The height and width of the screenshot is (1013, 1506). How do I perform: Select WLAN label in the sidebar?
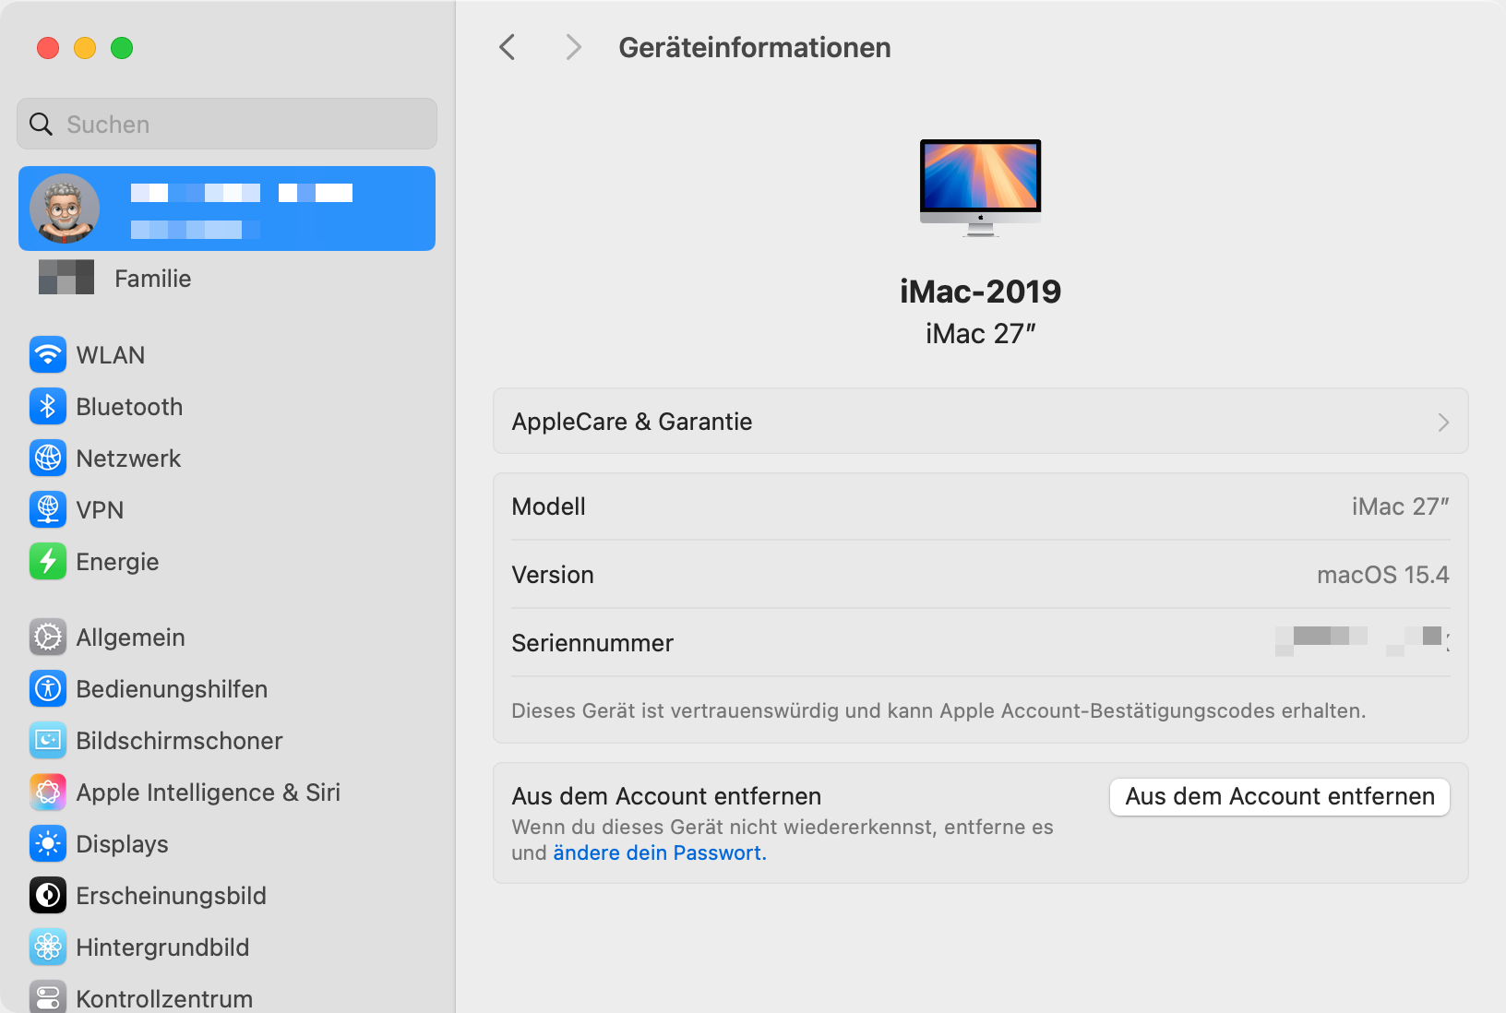point(111,355)
